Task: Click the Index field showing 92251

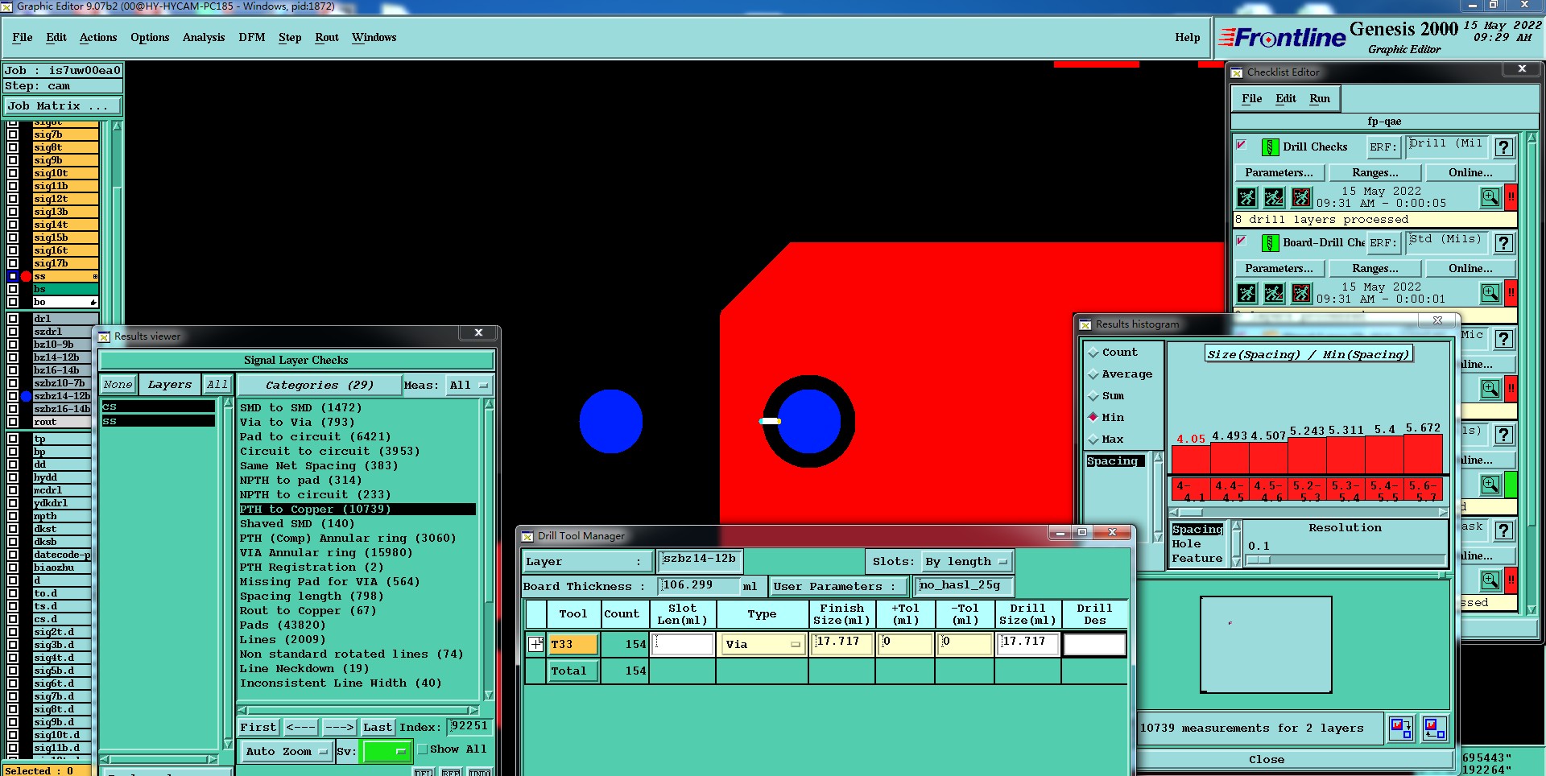Action: 469,727
